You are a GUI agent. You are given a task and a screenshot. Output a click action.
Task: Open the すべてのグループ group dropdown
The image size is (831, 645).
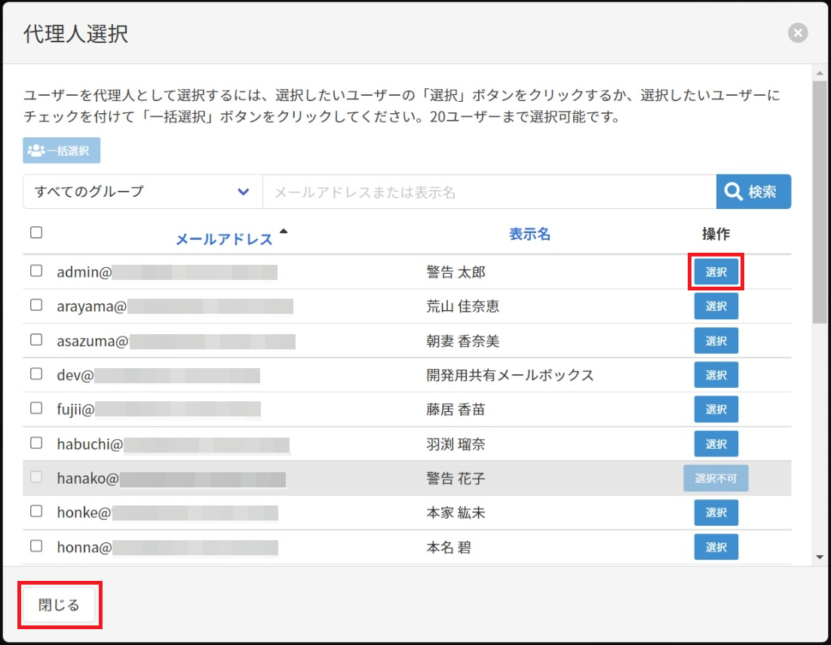(143, 192)
